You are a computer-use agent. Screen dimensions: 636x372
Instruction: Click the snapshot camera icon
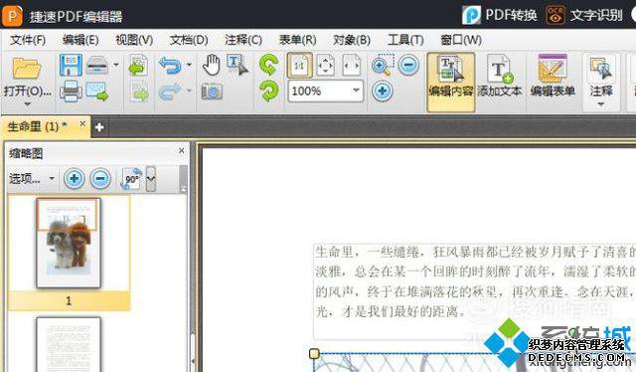212,92
